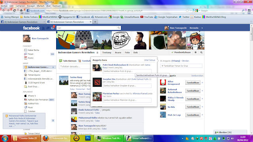Open a new Firefox tab with plus
The image size is (253, 142).
tap(95, 22)
